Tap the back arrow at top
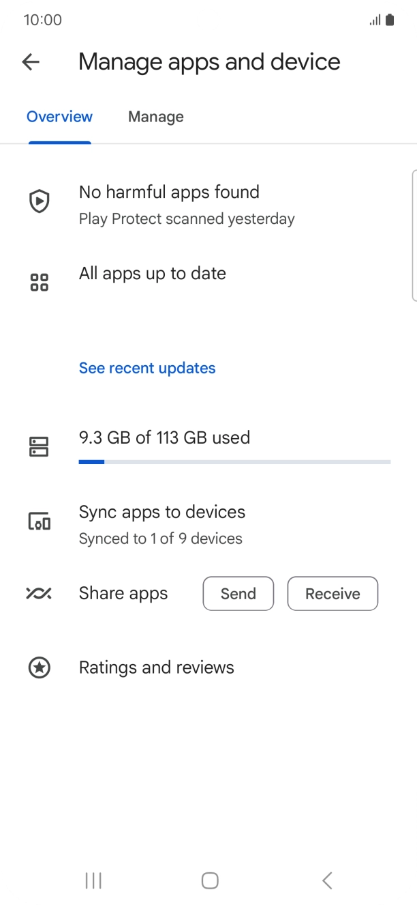The width and height of the screenshot is (417, 905). click(31, 62)
